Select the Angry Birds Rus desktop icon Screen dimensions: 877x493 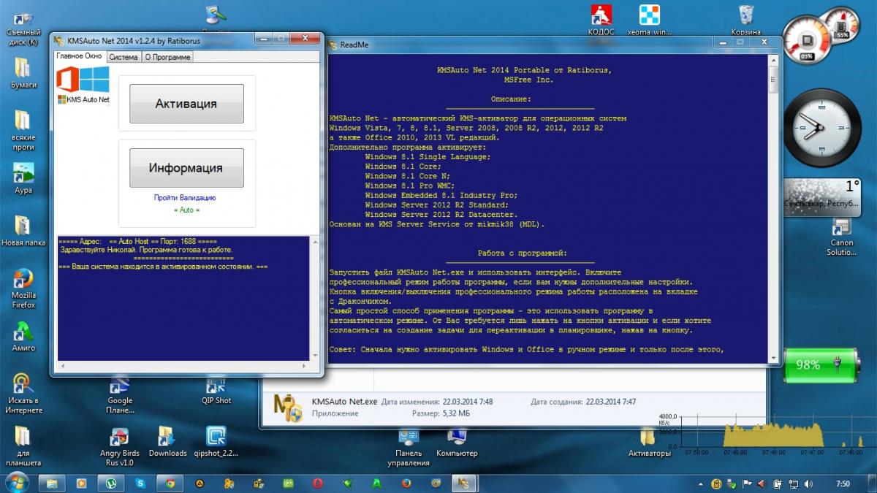pyautogui.click(x=118, y=437)
